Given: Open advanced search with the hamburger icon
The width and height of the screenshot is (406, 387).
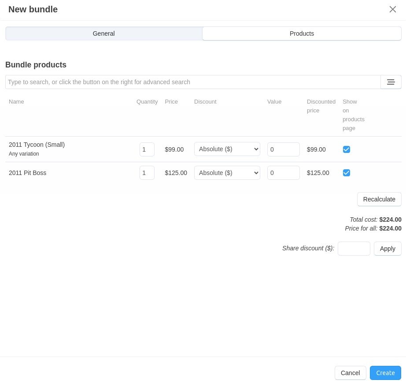Looking at the screenshot, I should [391, 82].
